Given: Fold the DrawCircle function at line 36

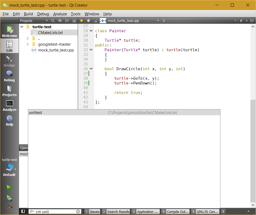Looking at the screenshot, I should tap(91, 69).
